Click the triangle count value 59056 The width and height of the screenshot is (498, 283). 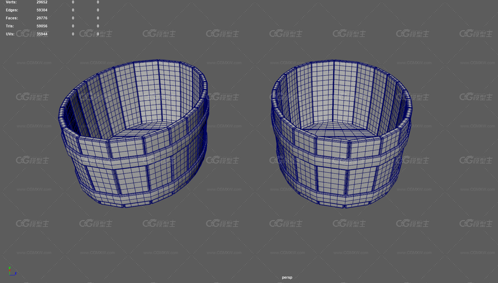pyautogui.click(x=42, y=26)
